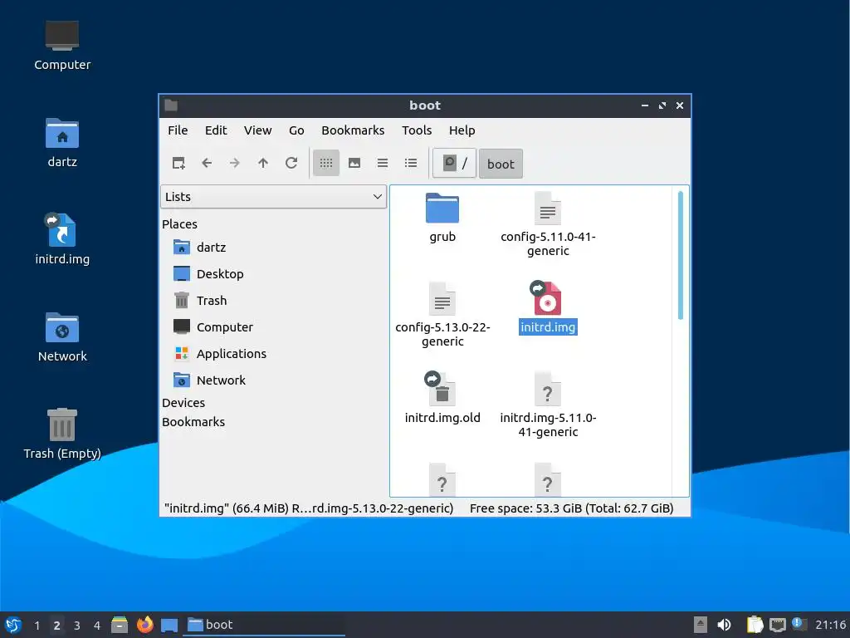This screenshot has height=638, width=850.
Task: Click the removable media eject tray icon
Action: [x=701, y=625]
